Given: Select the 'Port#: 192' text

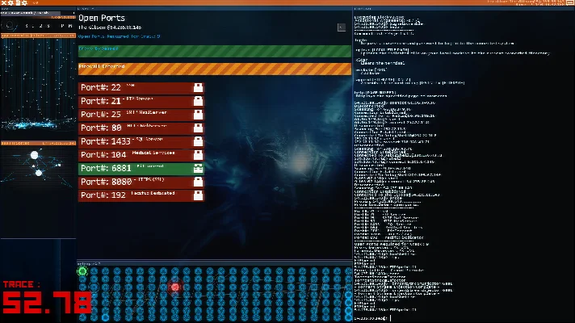Looking at the screenshot, I should pyautogui.click(x=103, y=195).
